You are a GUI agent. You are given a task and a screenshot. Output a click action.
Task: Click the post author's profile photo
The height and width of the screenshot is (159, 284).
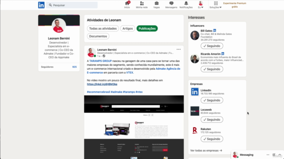click(x=91, y=53)
